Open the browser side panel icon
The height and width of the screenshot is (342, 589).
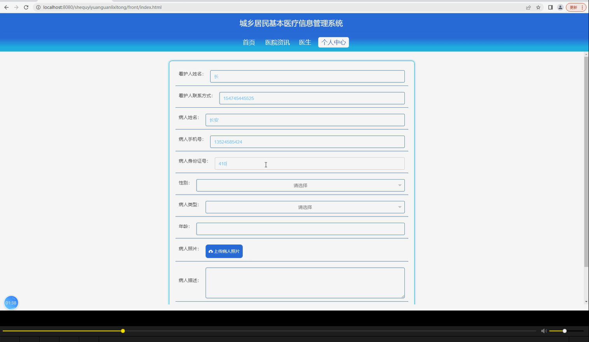pyautogui.click(x=549, y=7)
